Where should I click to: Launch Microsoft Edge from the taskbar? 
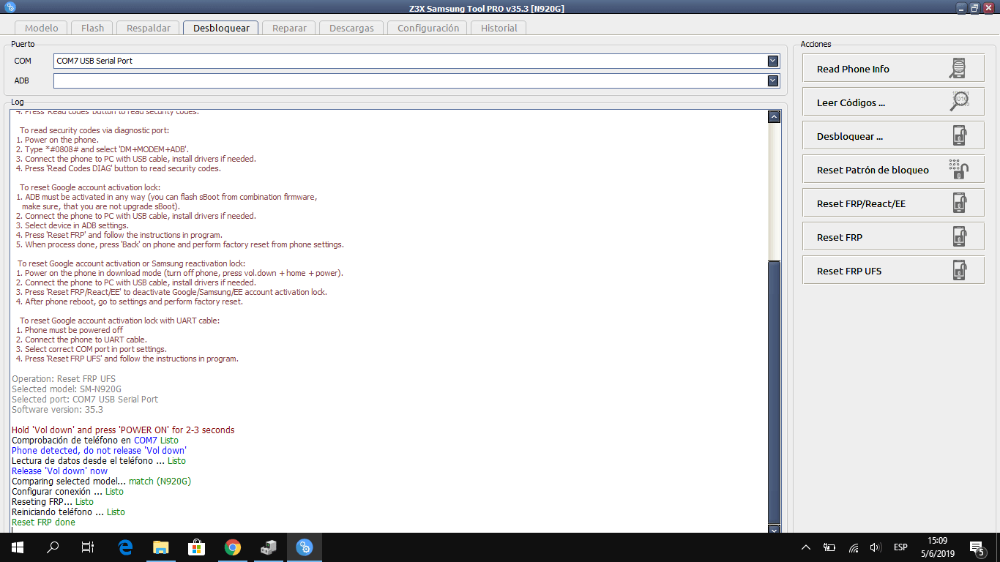[x=125, y=547]
